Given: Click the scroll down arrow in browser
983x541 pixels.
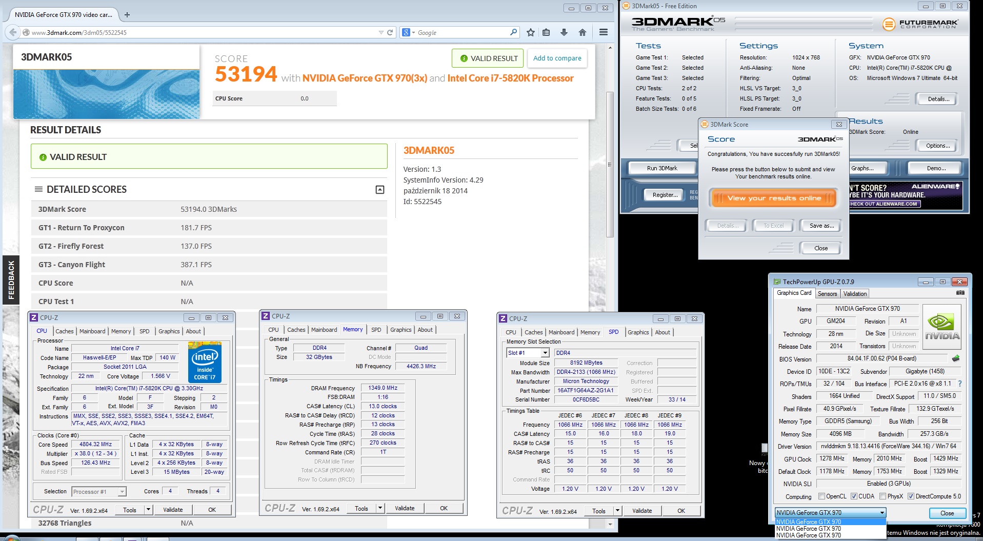Looking at the screenshot, I should [610, 524].
